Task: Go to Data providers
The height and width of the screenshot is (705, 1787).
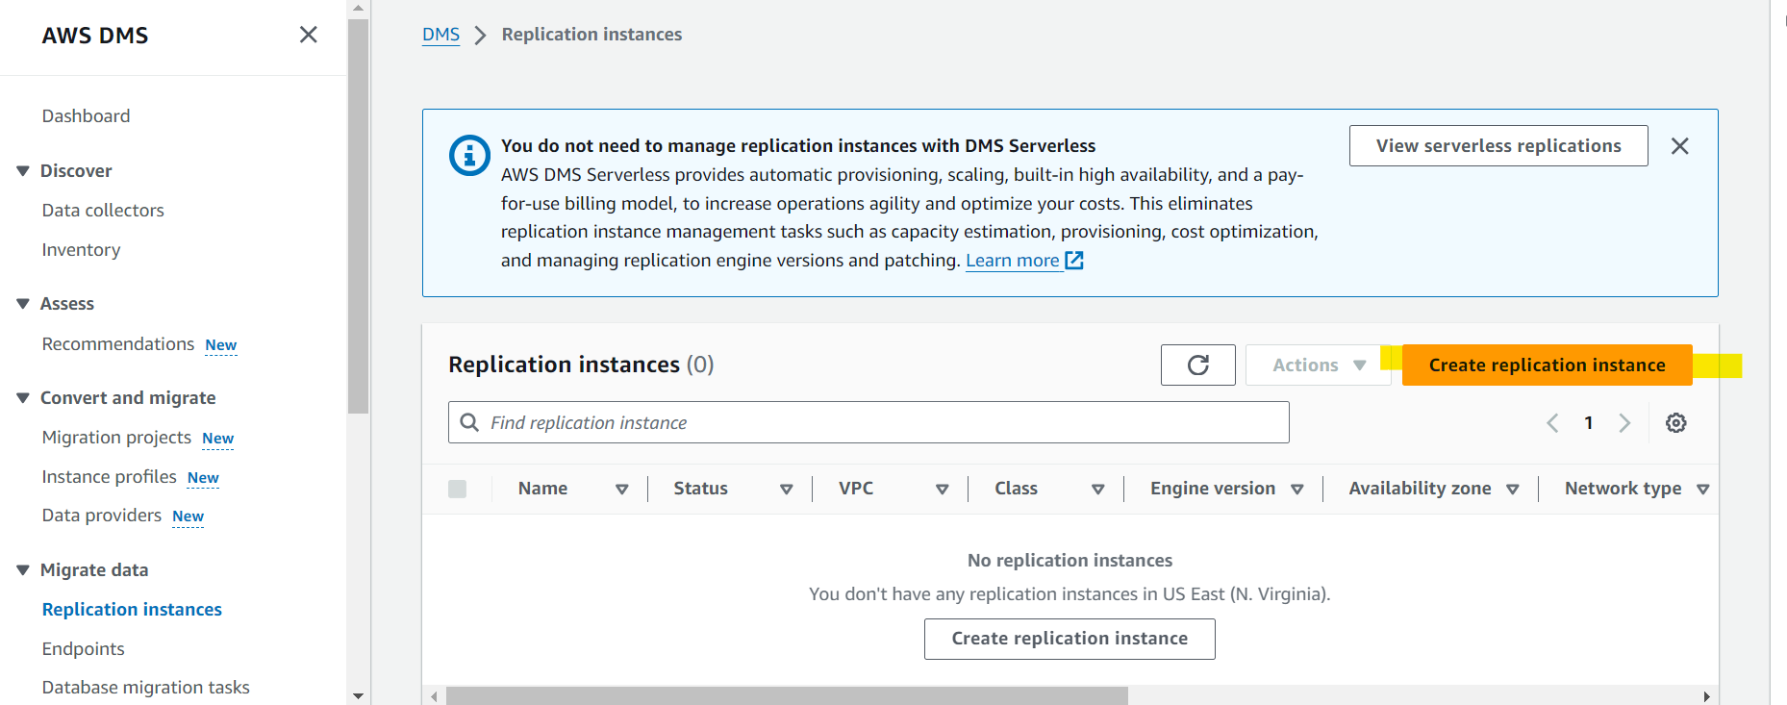Action: click(101, 515)
